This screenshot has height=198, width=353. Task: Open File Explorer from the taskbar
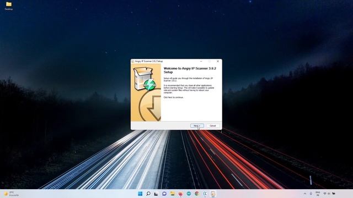(x=173, y=194)
